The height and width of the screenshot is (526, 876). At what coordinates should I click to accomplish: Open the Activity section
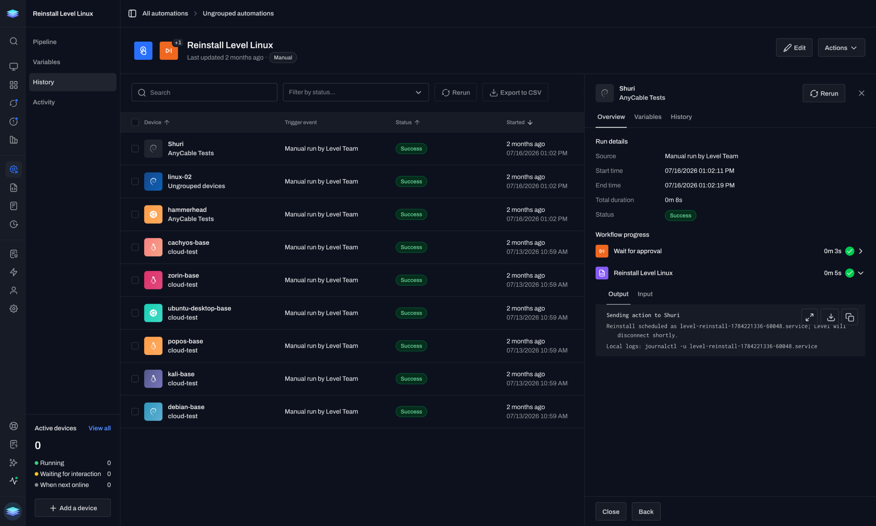point(72,102)
